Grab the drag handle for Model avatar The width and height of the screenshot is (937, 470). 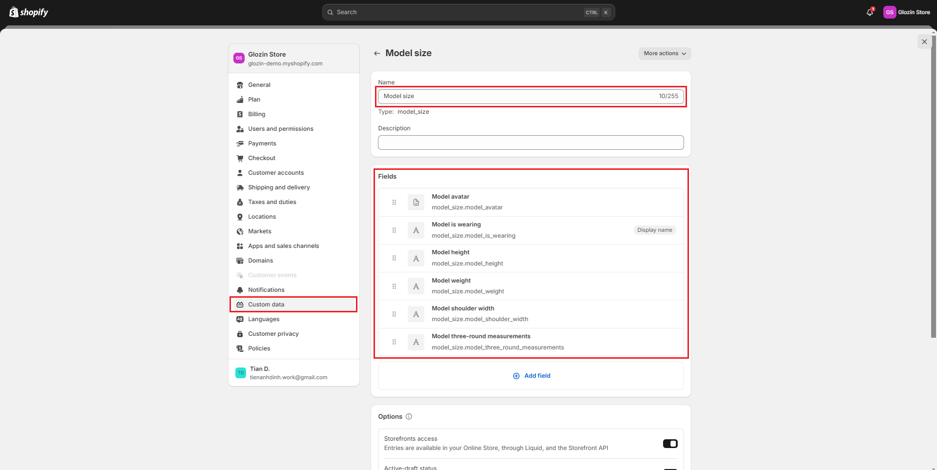(x=394, y=202)
